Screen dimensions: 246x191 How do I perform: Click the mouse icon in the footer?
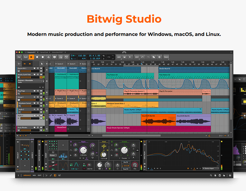220,175
